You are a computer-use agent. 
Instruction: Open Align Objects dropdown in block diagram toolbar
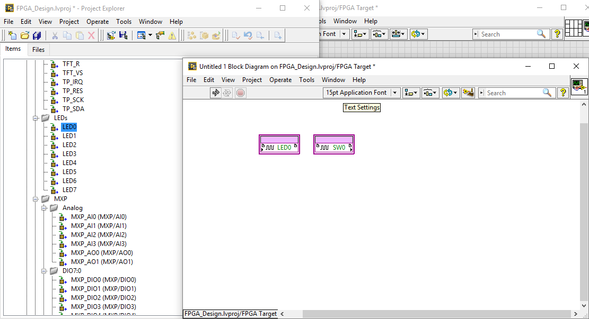(x=411, y=93)
